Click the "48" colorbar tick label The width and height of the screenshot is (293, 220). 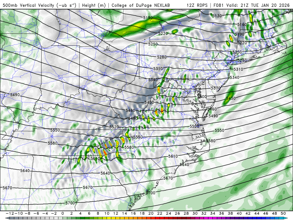click(x=274, y=213)
